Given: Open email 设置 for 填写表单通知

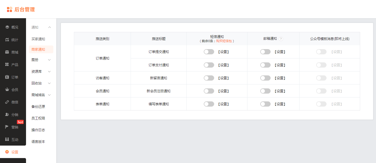Looking at the screenshot, I should pyautogui.click(x=280, y=104).
